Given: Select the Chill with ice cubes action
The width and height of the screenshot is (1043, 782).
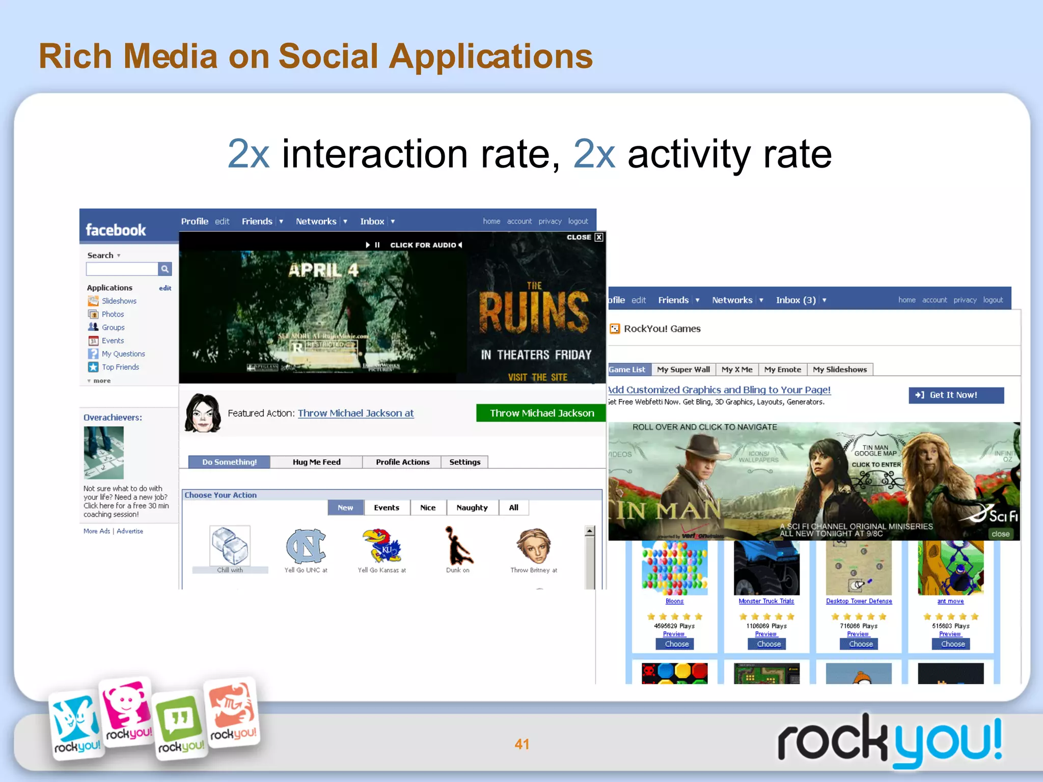Looking at the screenshot, I should (230, 545).
